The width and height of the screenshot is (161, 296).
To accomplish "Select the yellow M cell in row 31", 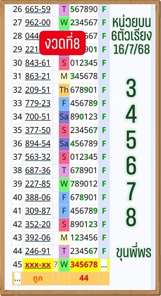I will (64, 76).
